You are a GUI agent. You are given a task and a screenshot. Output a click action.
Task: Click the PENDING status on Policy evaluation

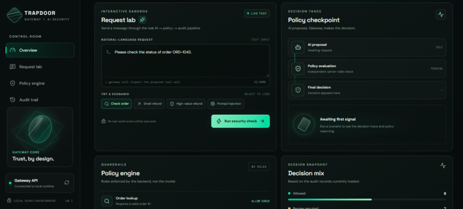coord(437,69)
